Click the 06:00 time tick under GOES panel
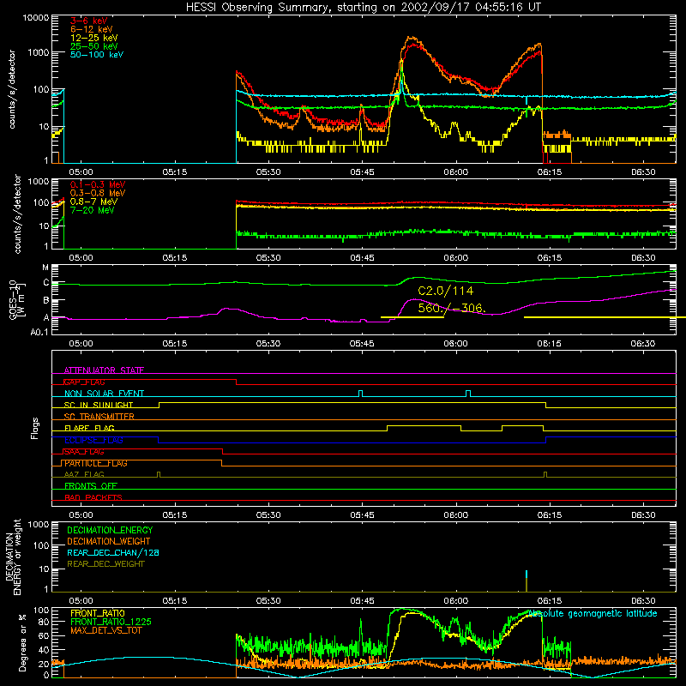686x686 pixels. tap(456, 344)
